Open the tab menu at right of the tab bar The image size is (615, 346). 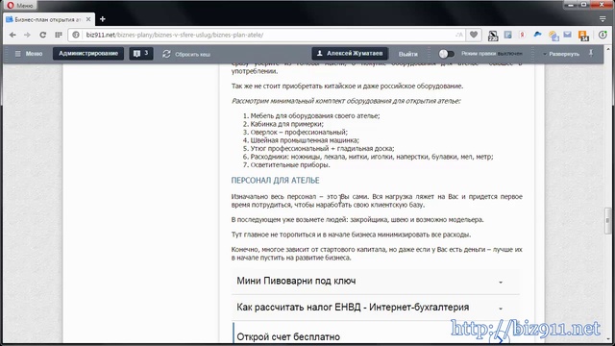603,19
